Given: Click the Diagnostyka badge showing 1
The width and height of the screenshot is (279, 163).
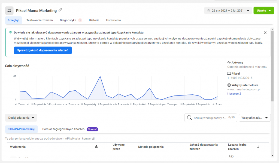Looking at the screenshot, I should [80, 20].
